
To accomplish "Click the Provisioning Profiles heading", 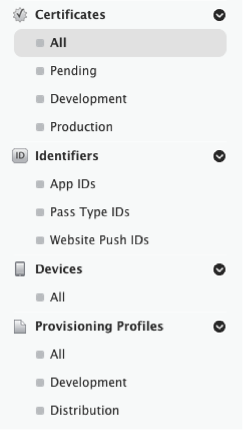I will coord(99,327).
